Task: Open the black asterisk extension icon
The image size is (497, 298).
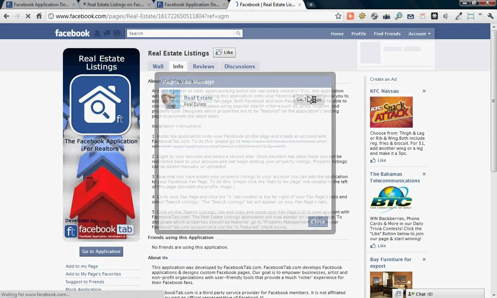Action: click(434, 16)
